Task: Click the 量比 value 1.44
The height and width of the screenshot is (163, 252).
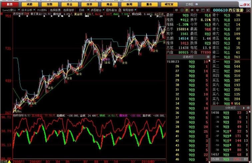Action: tap(207, 38)
